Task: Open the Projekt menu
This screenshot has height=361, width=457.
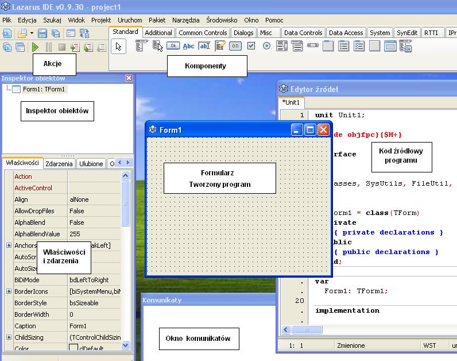Action: [101, 20]
